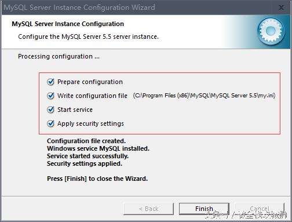Click 'Windows service MySQL installed.' message
This screenshot has width=292, height=222.
coord(98,148)
